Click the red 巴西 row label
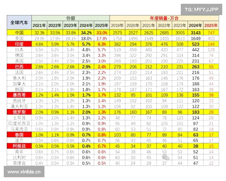The image size is (226, 181). (x=19, y=67)
